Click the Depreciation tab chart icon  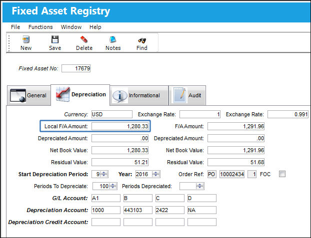click(x=62, y=94)
